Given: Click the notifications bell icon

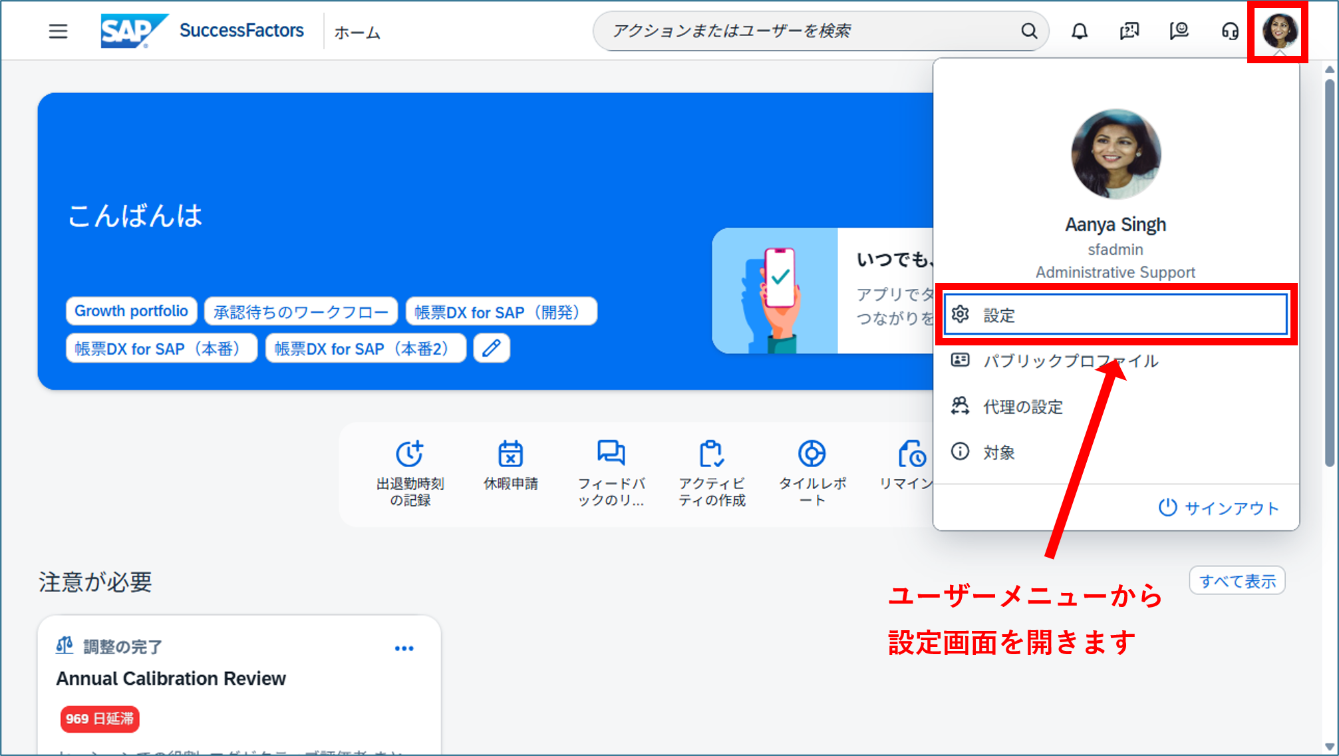Looking at the screenshot, I should coord(1079,31).
